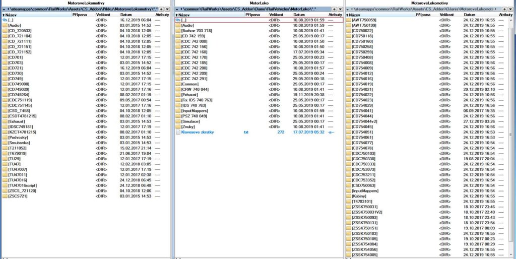Click the folder icon of [CD_720533]
The height and width of the screenshot is (259, 516).
5,31
